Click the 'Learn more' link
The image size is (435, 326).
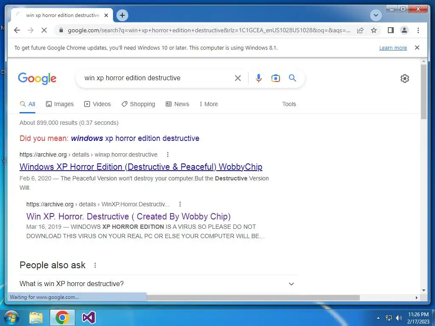coord(393,48)
